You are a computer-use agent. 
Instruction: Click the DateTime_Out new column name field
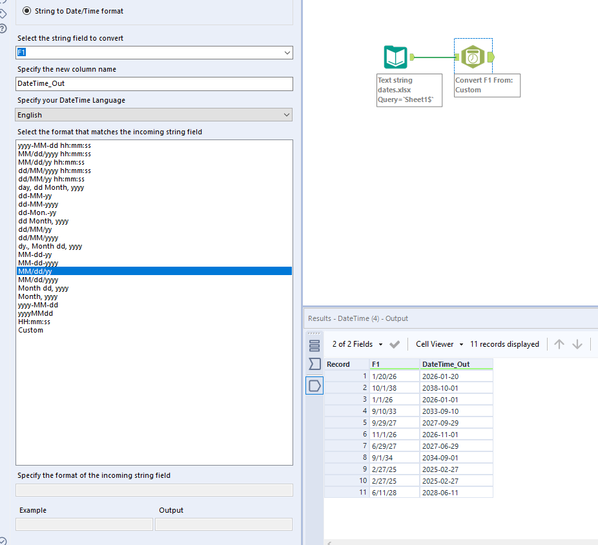pos(154,84)
